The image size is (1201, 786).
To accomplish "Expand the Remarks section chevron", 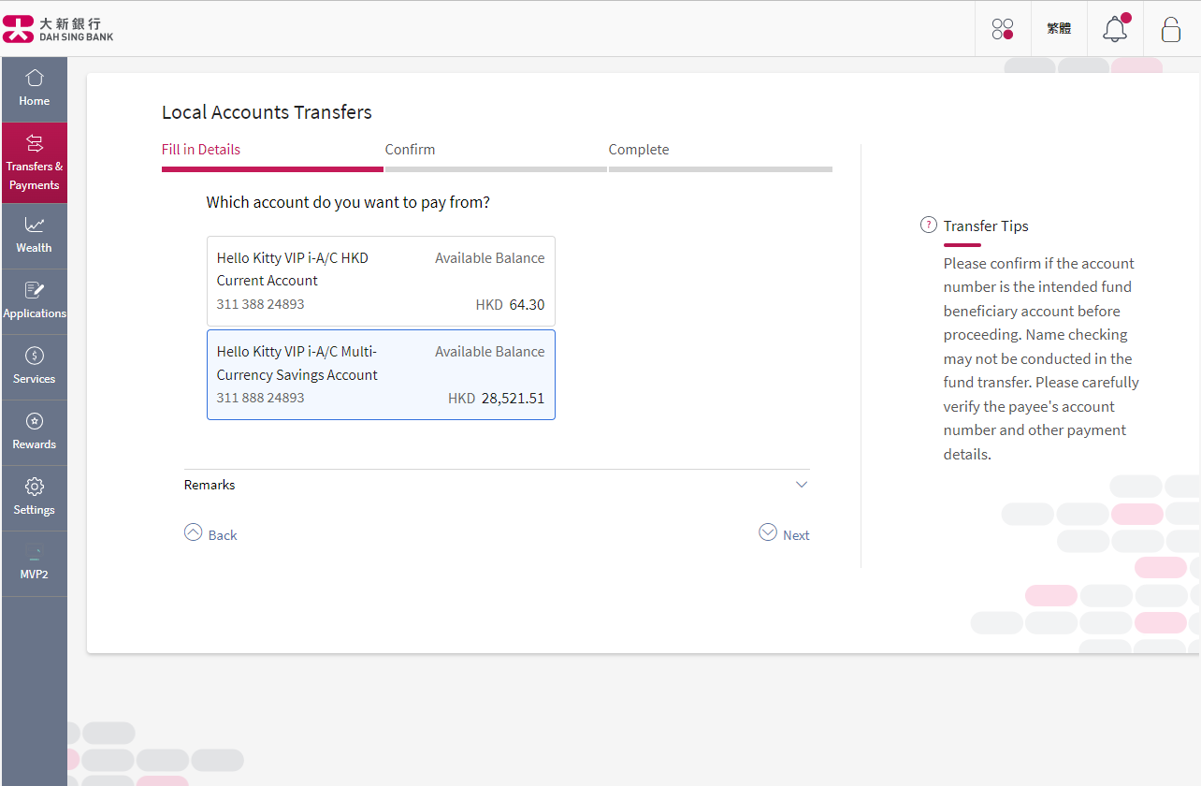I will (802, 485).
